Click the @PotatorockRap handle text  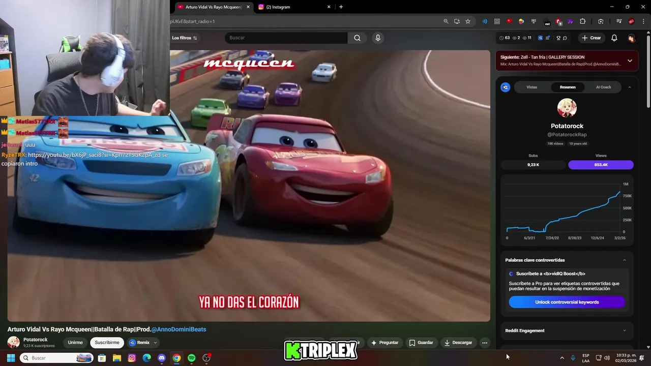pyautogui.click(x=567, y=135)
